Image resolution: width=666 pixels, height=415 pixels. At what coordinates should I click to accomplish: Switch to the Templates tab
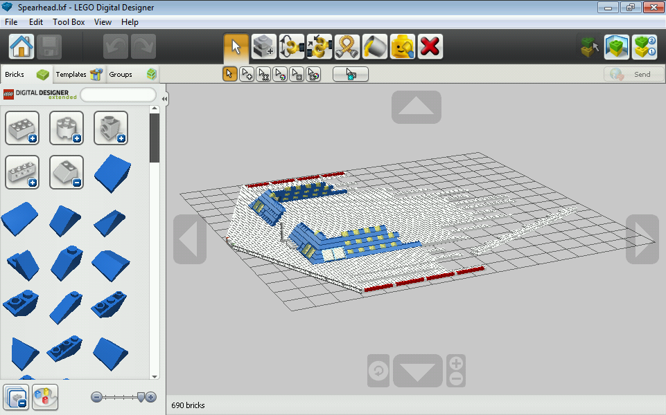pyautogui.click(x=79, y=74)
